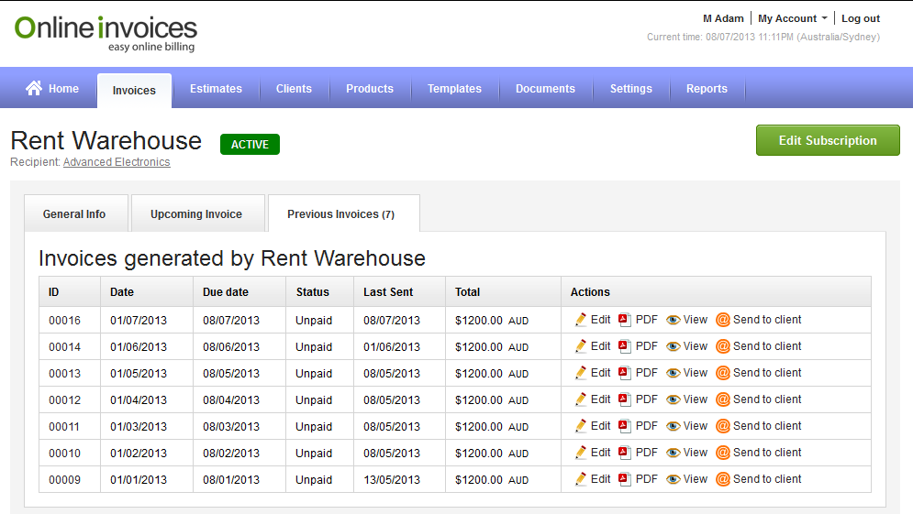
Task: Click the pencil Edit icon for invoice 00016
Action: click(x=581, y=320)
